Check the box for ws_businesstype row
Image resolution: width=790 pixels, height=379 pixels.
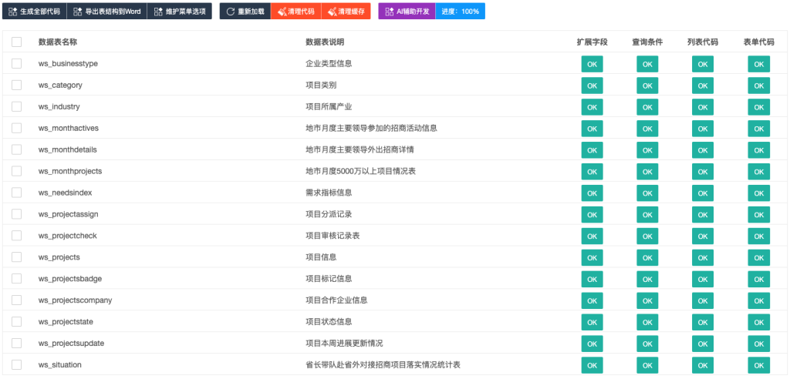(17, 63)
